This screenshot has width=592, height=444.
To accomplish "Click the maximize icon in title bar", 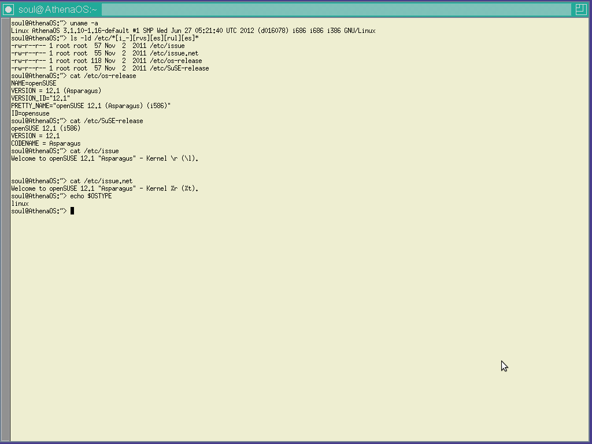I will (x=580, y=9).
